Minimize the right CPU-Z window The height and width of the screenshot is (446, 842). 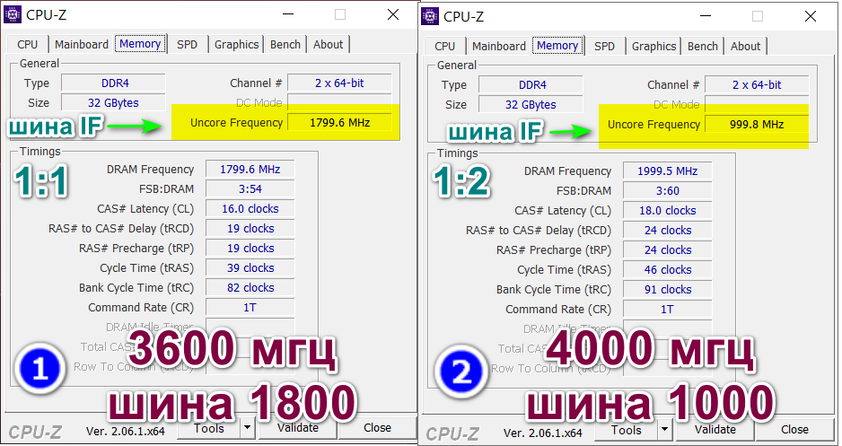(706, 16)
